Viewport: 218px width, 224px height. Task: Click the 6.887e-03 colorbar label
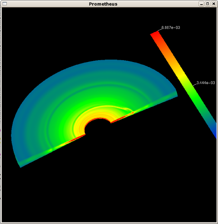[171, 28]
